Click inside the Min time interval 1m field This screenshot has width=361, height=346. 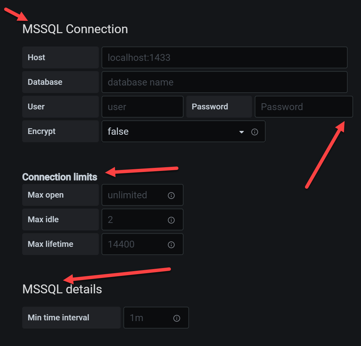tap(150, 318)
